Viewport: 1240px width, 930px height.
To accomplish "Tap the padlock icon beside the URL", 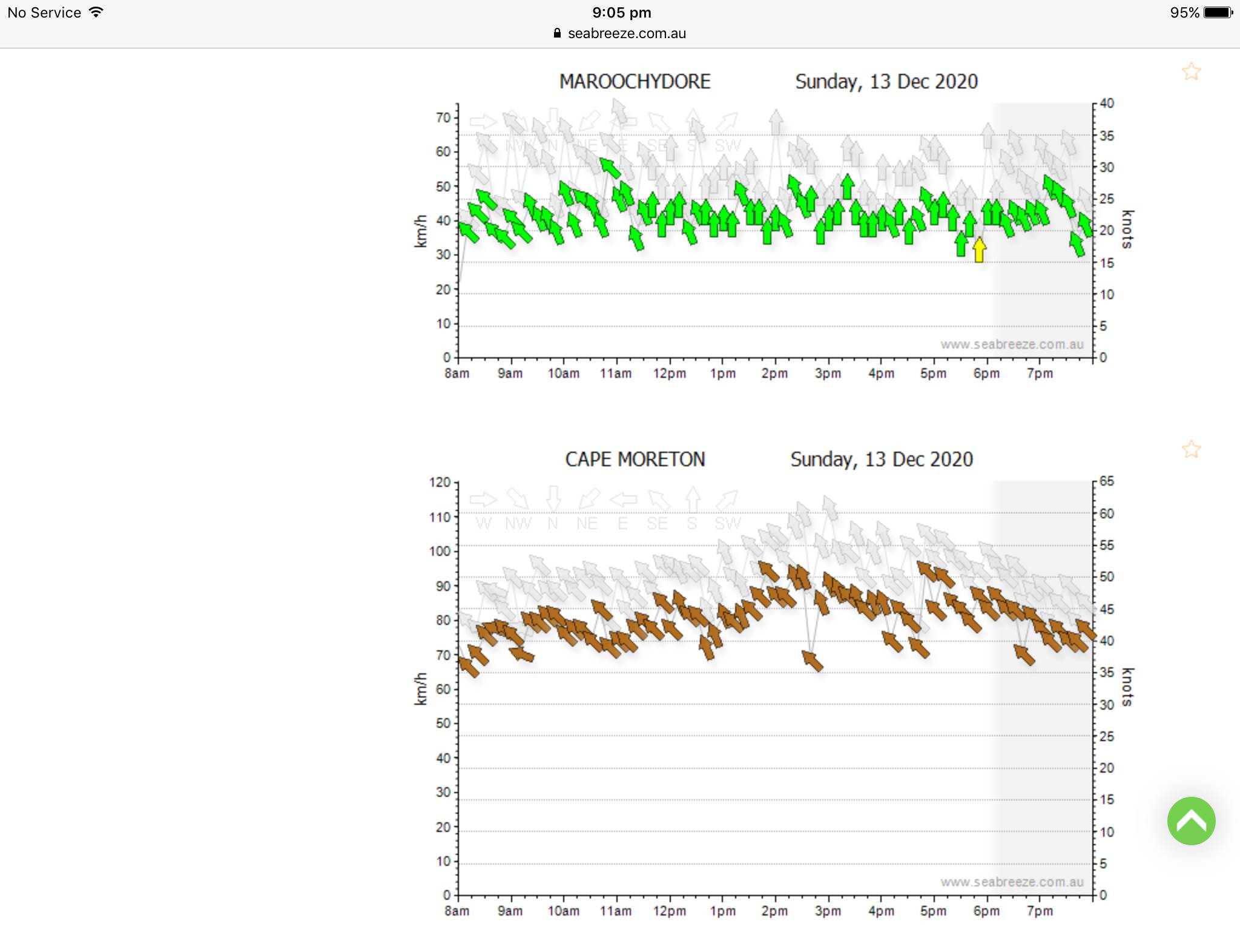I will pos(558,33).
